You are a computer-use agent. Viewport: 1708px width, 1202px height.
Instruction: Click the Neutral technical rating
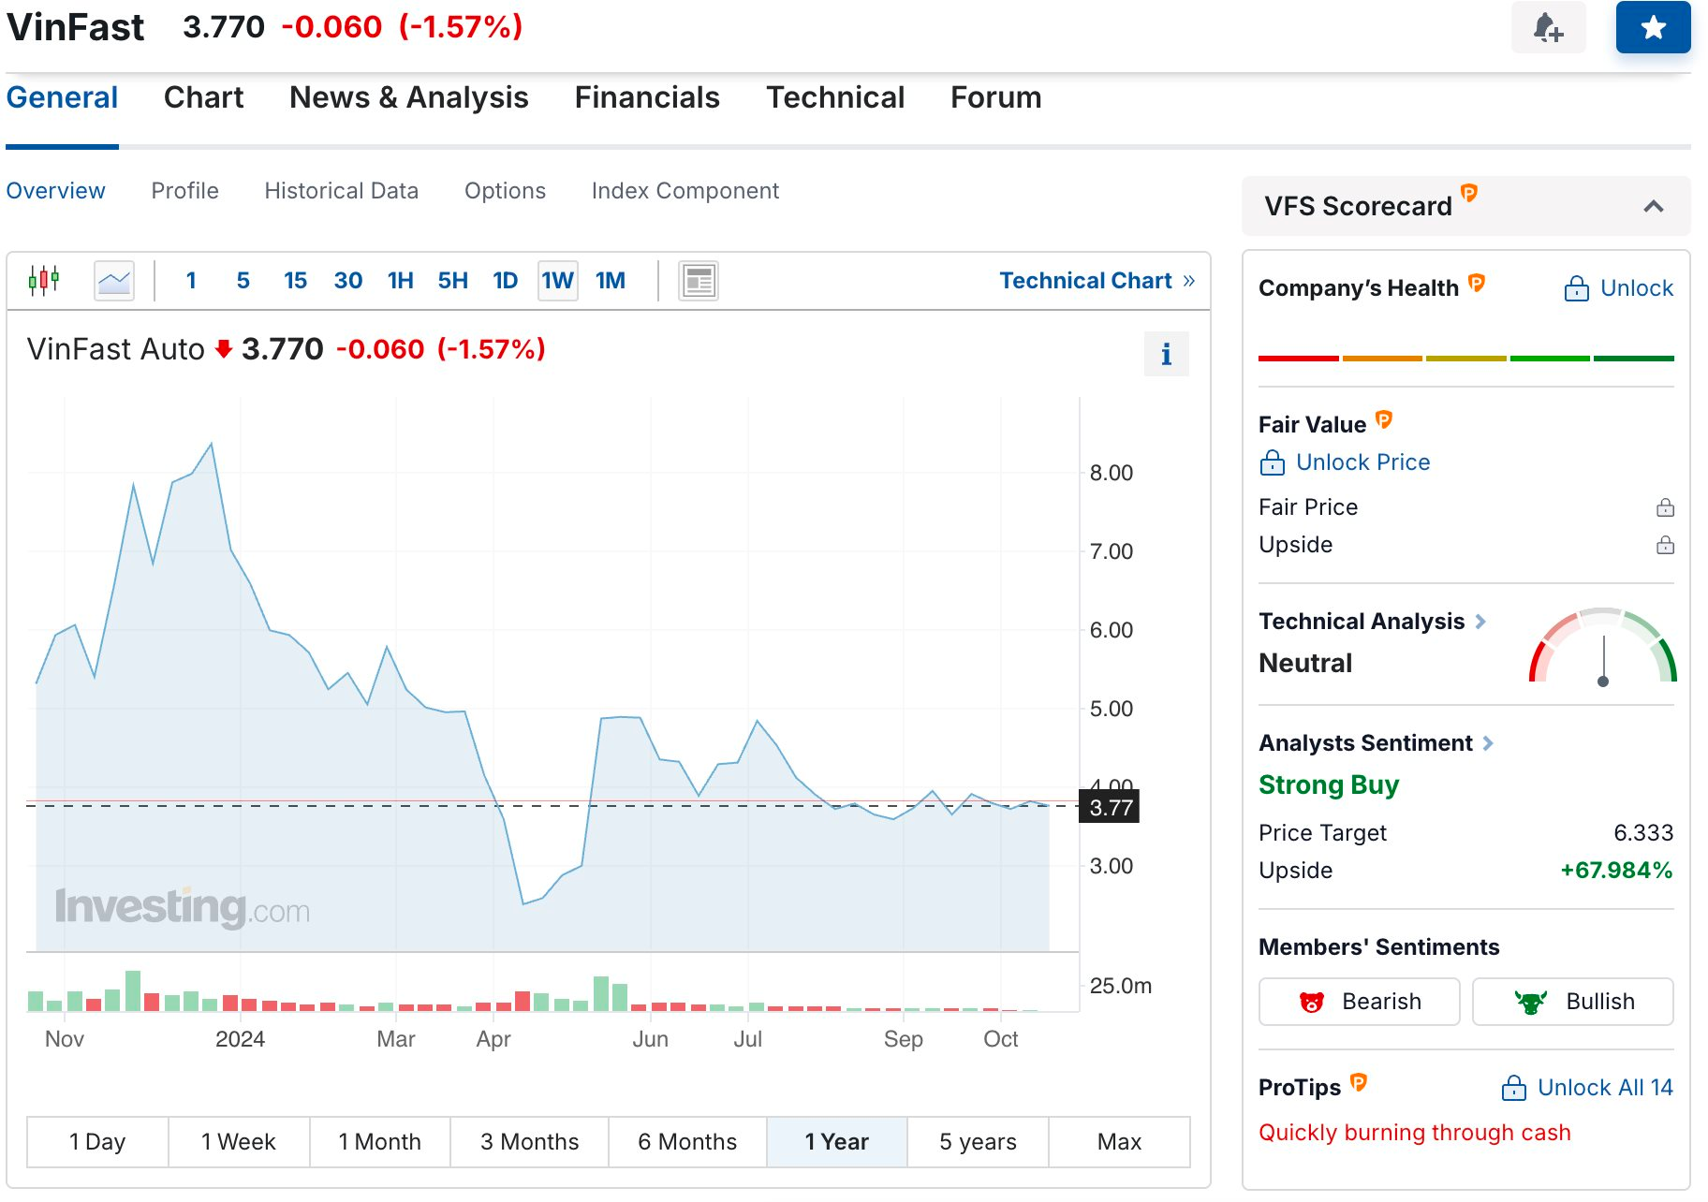click(x=1305, y=663)
